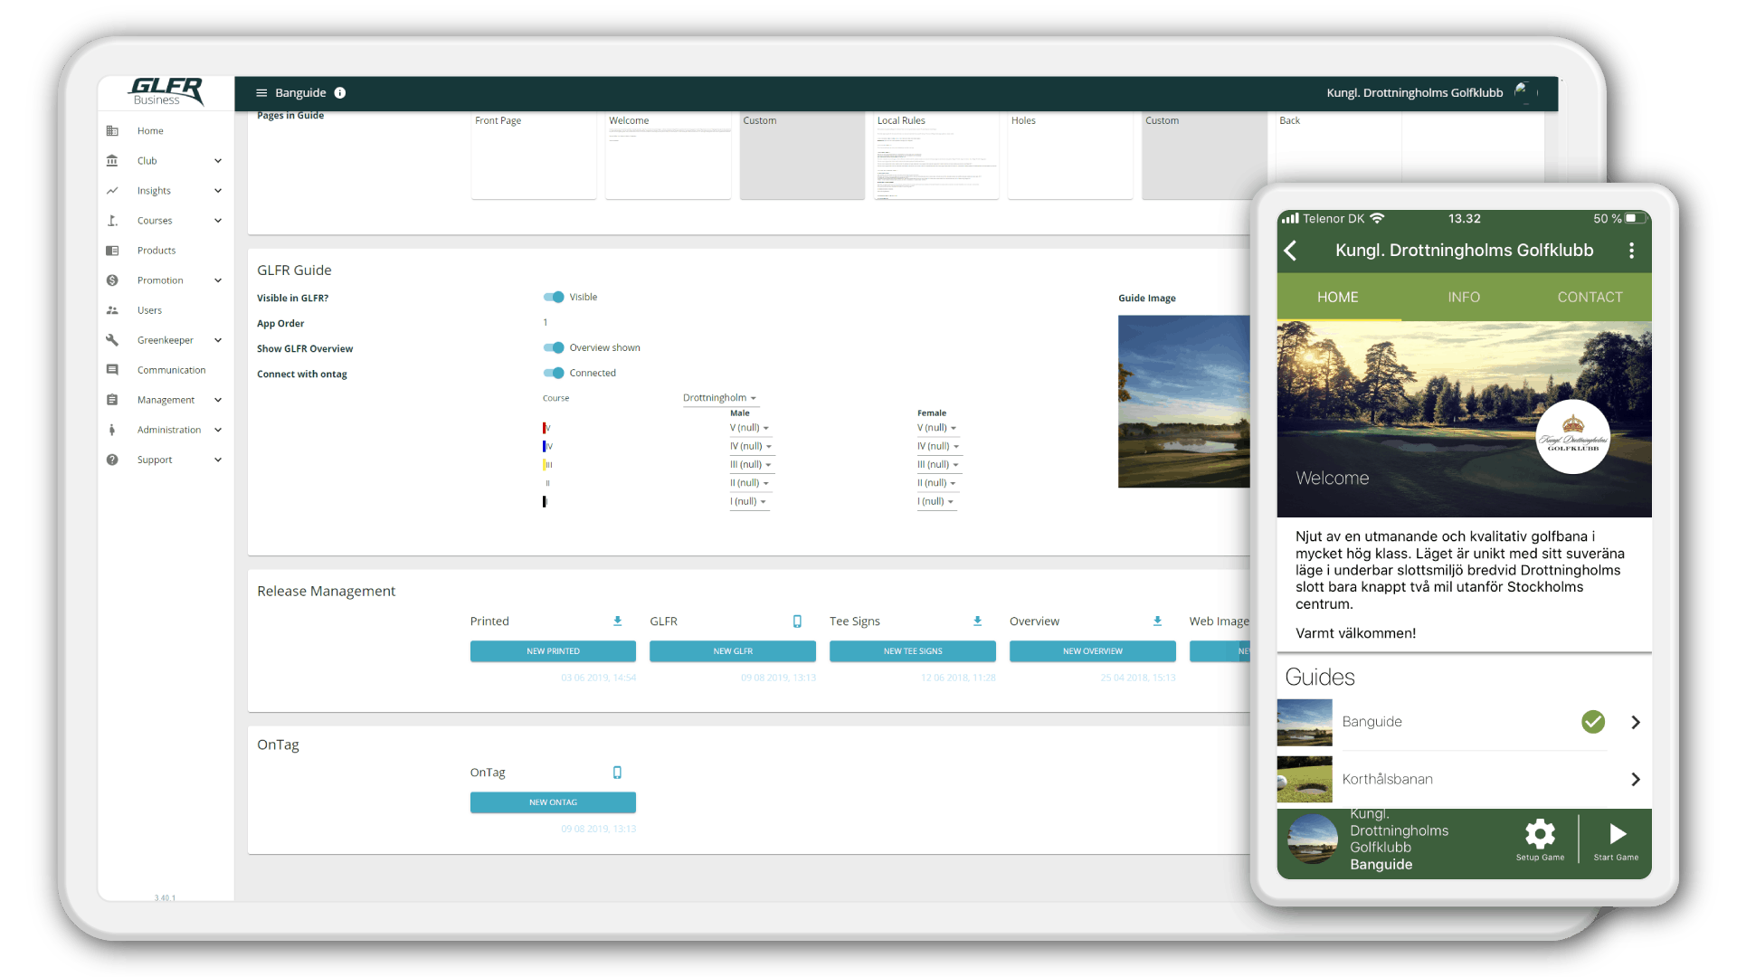The width and height of the screenshot is (1737, 977).
Task: Tap Banguide guide row arrow in phone
Action: pos(1636,722)
